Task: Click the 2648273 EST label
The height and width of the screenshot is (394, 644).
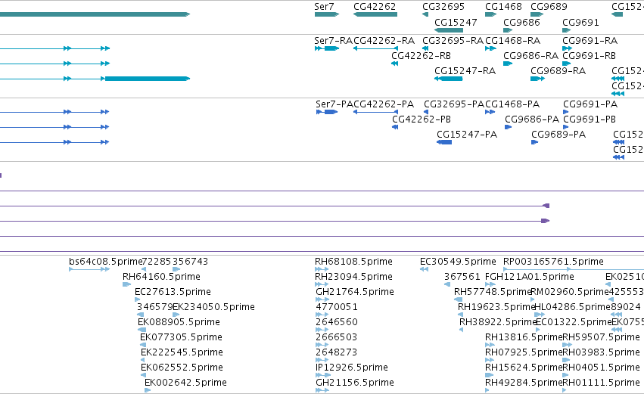Action: click(x=336, y=352)
